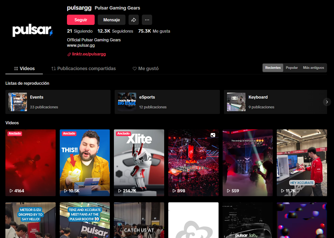This screenshot has width=334, height=238.
Task: Open the Keyboard playlist
Action: (276, 102)
